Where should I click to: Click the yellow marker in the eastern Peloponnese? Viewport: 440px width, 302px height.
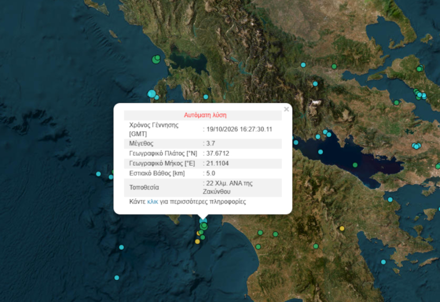tap(342, 228)
